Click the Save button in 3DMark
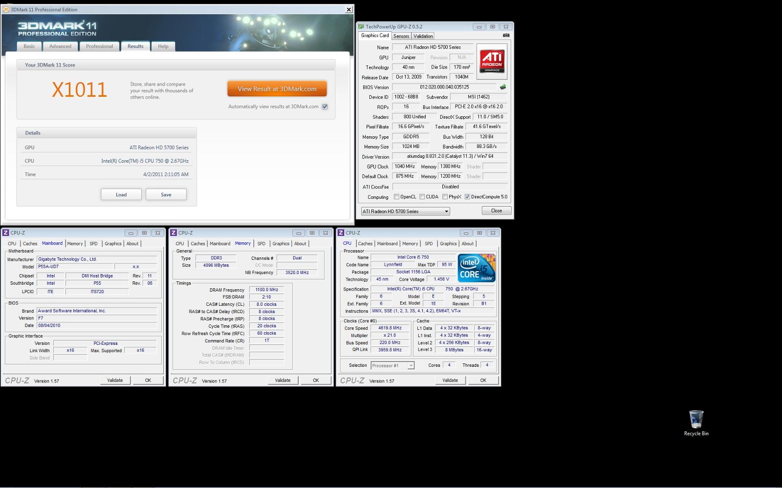Image resolution: width=782 pixels, height=488 pixels. (166, 194)
